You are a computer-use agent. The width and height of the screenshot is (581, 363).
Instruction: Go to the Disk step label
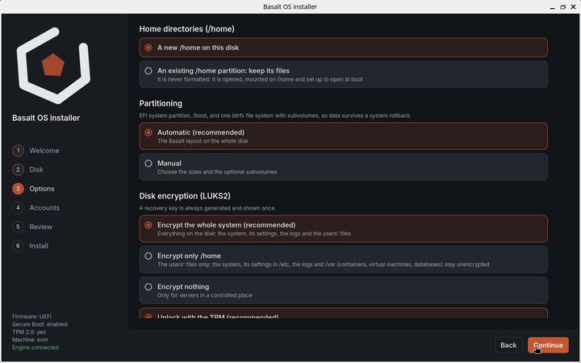coord(36,169)
